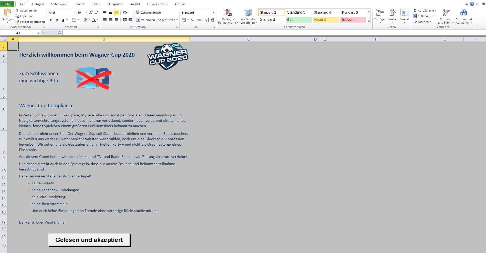Click the AutoSumme sigma icon
This screenshot has height=253, width=486.
(x=415, y=11)
